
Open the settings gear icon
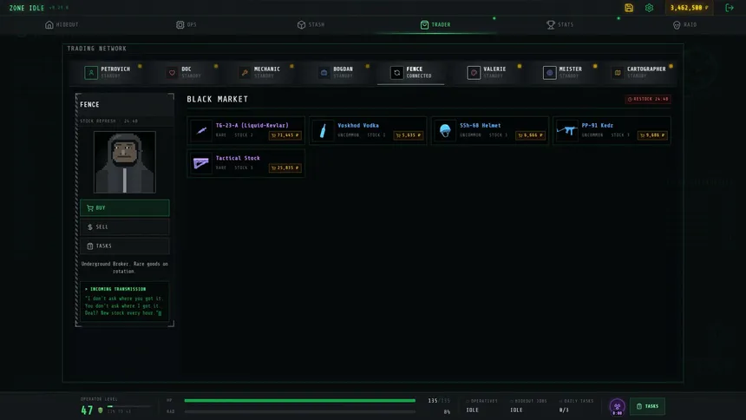pyautogui.click(x=649, y=8)
